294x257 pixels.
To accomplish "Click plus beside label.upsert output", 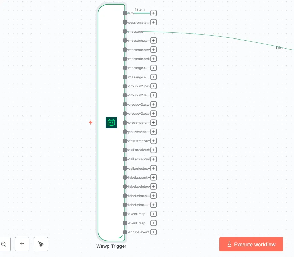I will point(153,178).
